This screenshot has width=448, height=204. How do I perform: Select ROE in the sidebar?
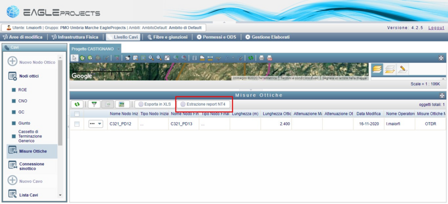pyautogui.click(x=19, y=90)
